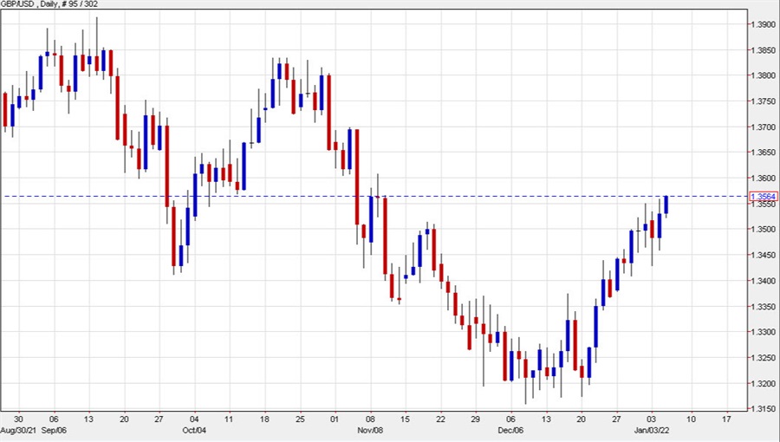The width and height of the screenshot is (780, 442).
Task: Click the 1.3850 price axis label
Action: coord(764,50)
